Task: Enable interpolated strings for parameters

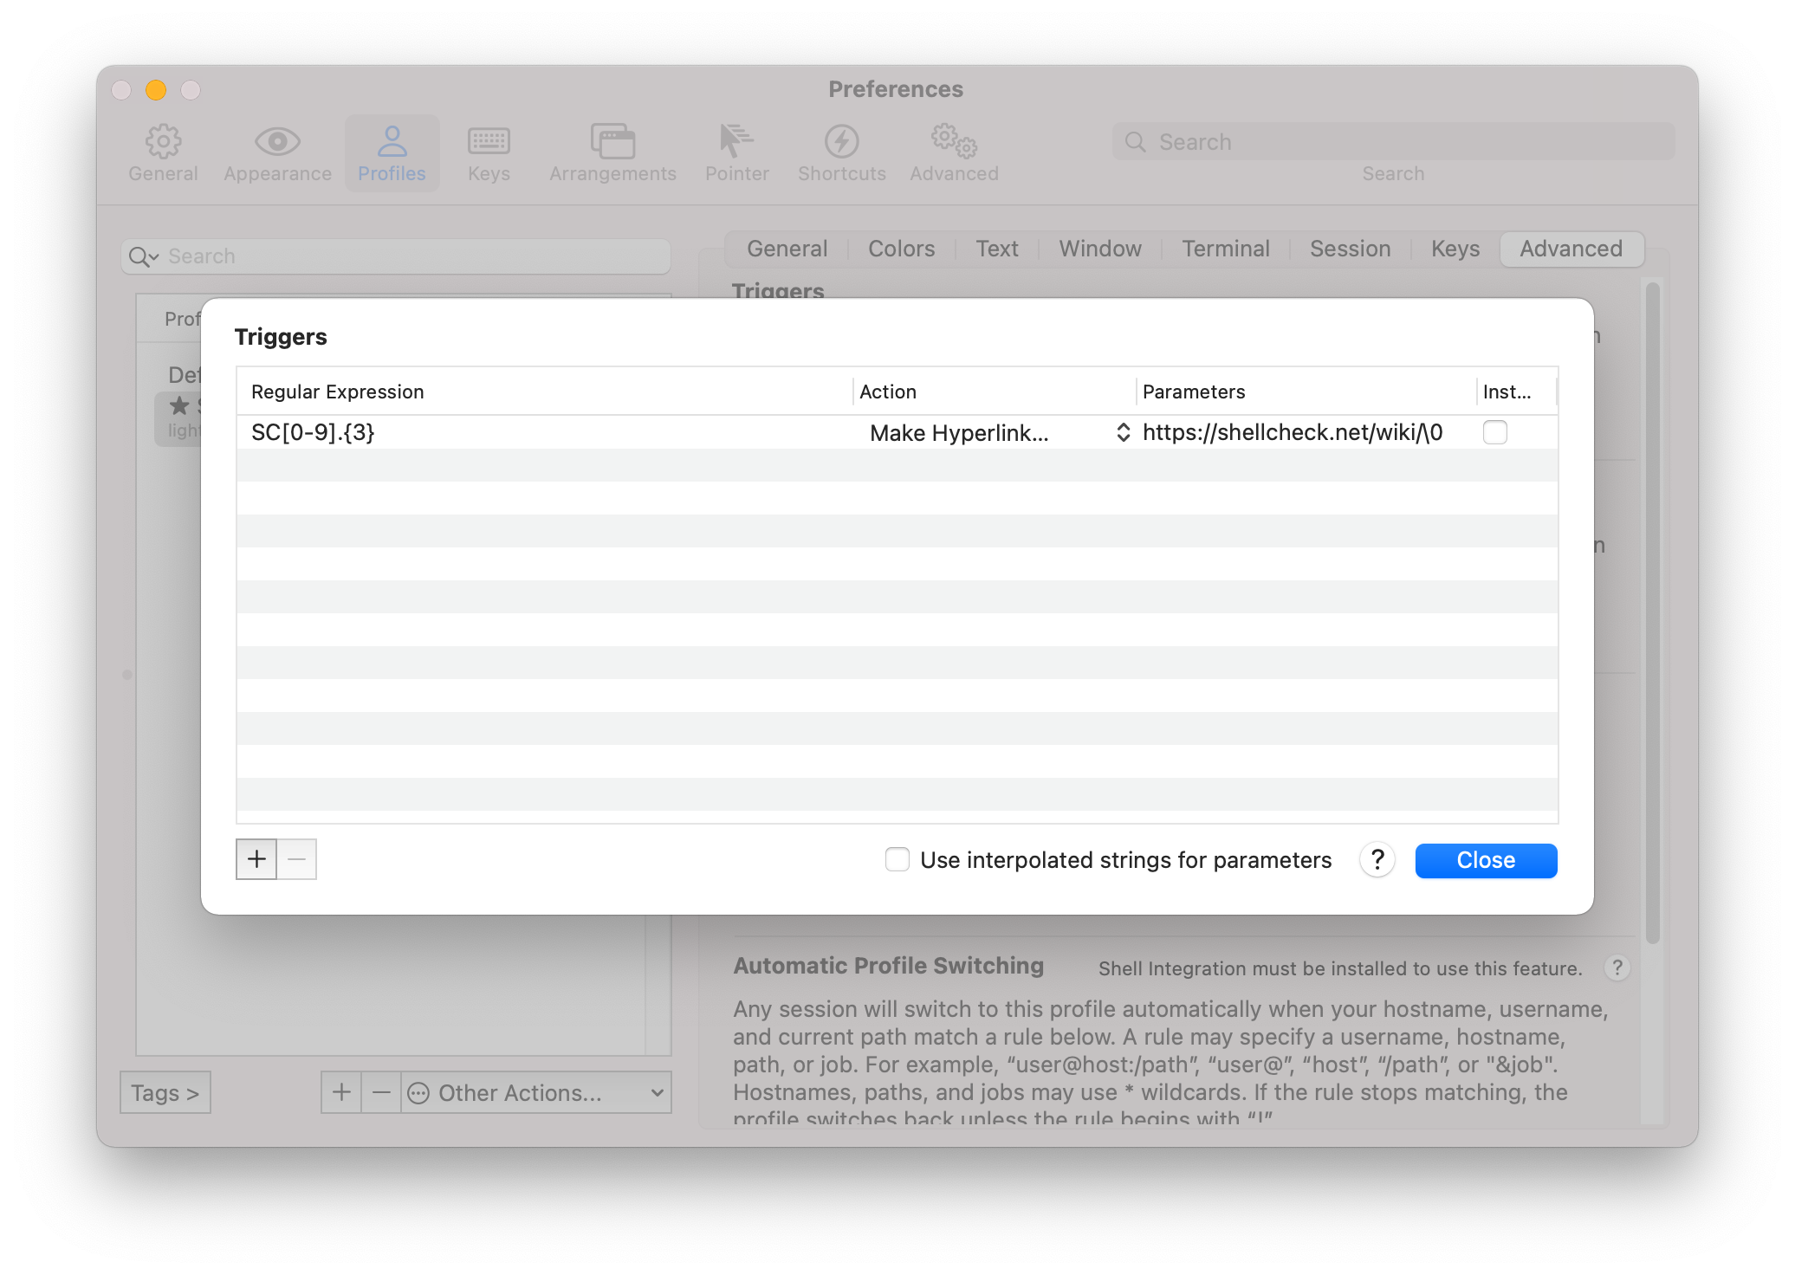Action: (897, 860)
